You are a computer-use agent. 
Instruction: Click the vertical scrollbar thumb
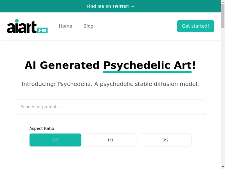(223, 16)
